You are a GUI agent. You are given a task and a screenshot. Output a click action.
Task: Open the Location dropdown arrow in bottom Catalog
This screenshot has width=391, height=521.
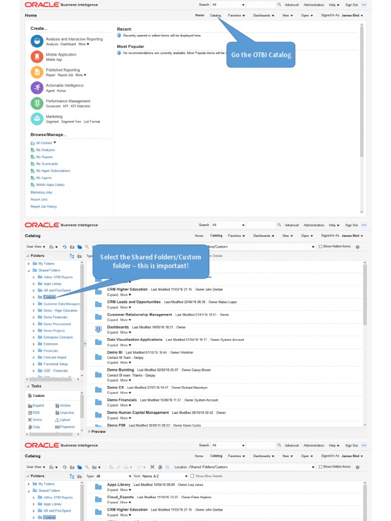(313, 467)
